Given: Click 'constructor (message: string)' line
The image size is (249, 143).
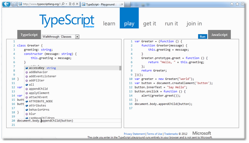Looking at the screenshot, I should tap(50, 54).
